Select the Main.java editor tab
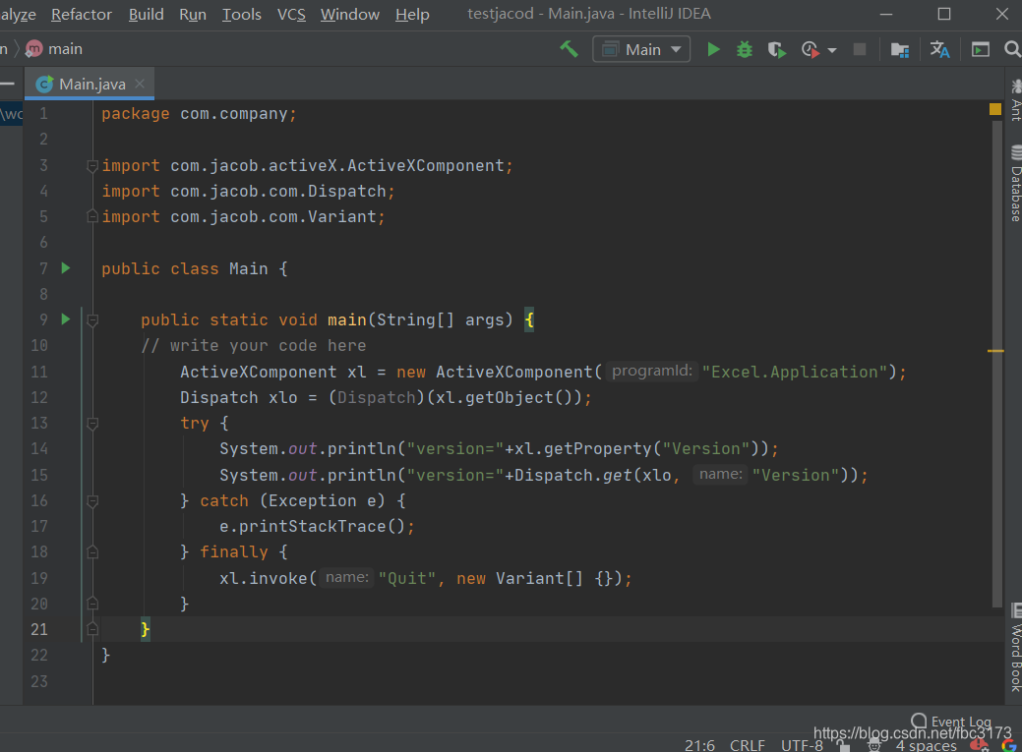The image size is (1022, 752). pyautogui.click(x=90, y=85)
